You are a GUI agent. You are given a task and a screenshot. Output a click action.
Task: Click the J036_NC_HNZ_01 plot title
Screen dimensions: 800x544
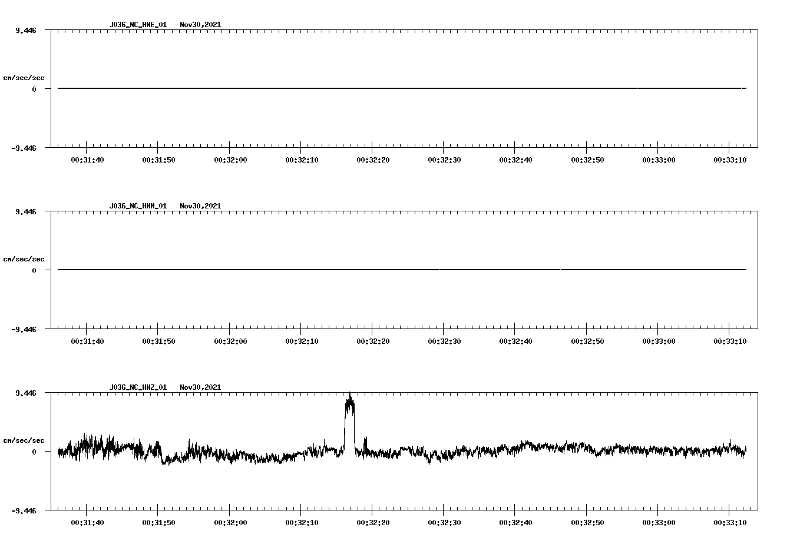coord(138,387)
